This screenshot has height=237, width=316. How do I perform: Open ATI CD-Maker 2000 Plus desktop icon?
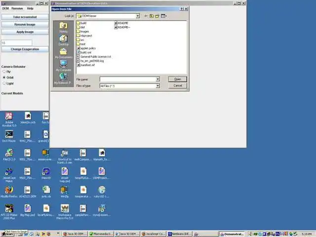click(x=9, y=212)
